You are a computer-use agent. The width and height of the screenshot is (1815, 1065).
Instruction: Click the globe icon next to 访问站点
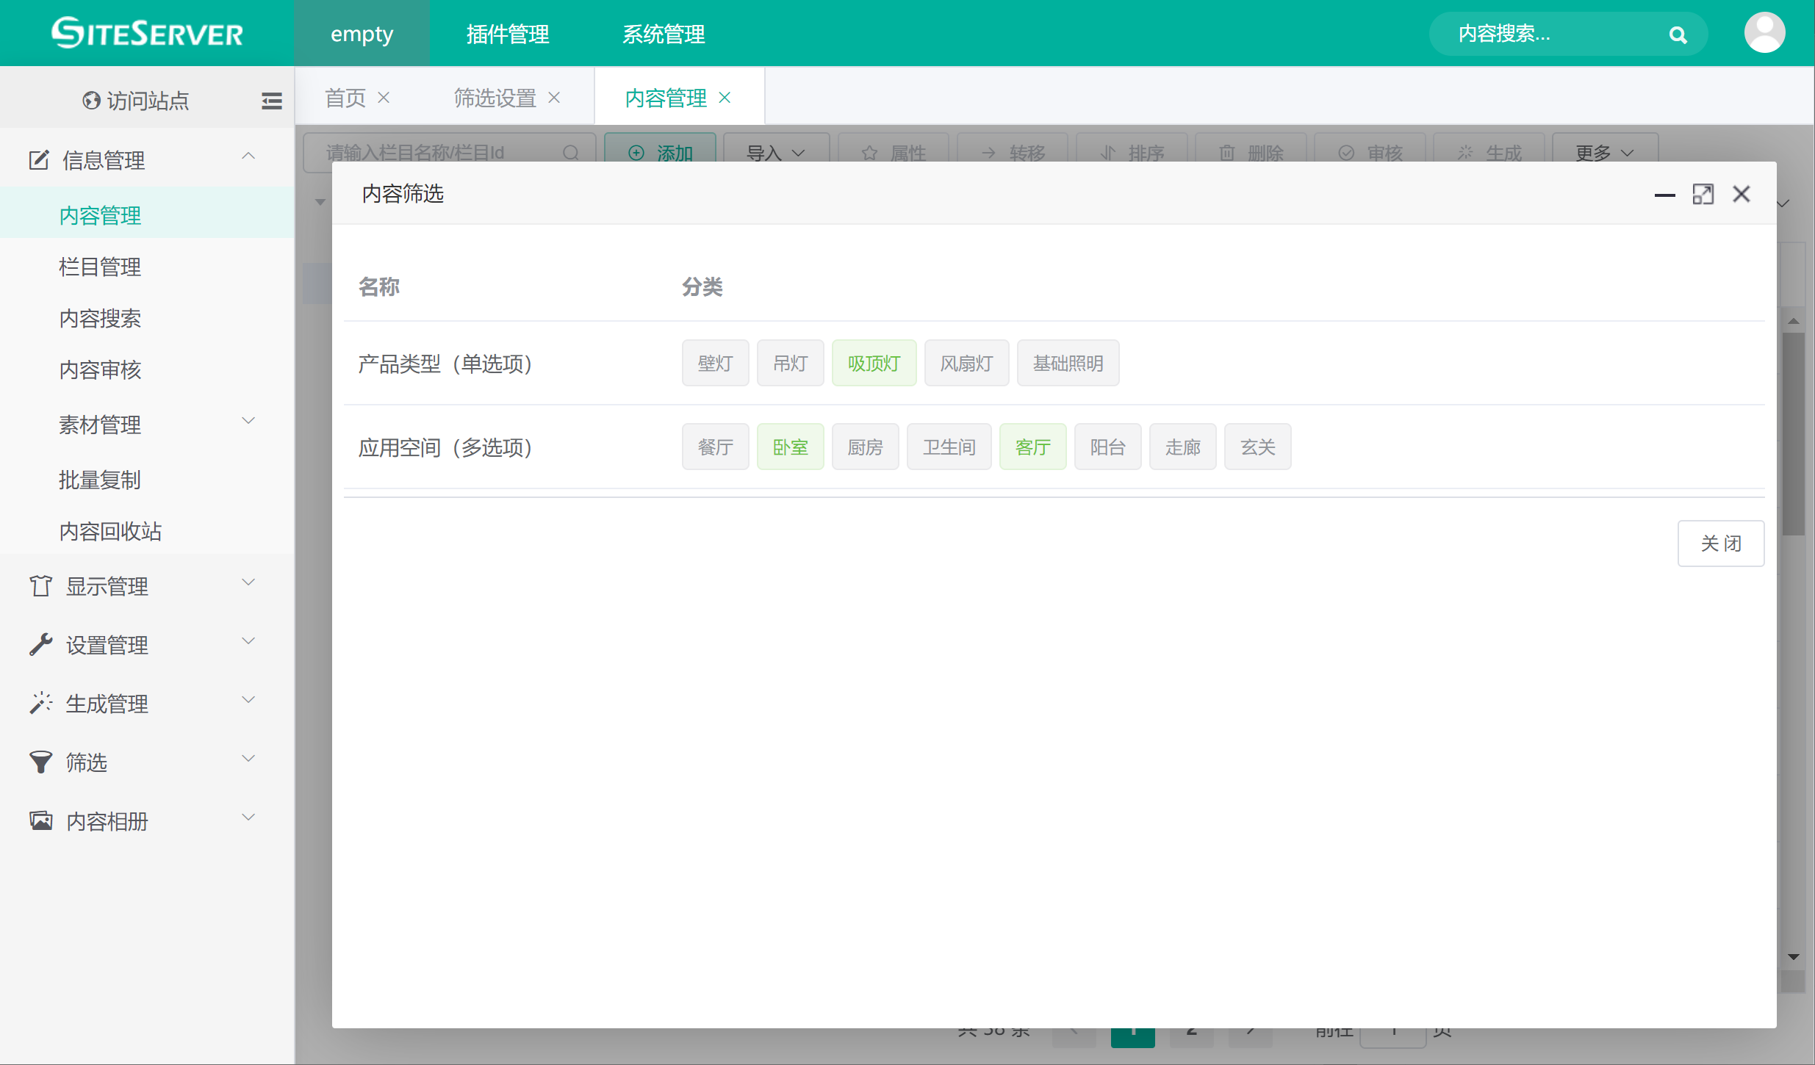[x=91, y=101]
